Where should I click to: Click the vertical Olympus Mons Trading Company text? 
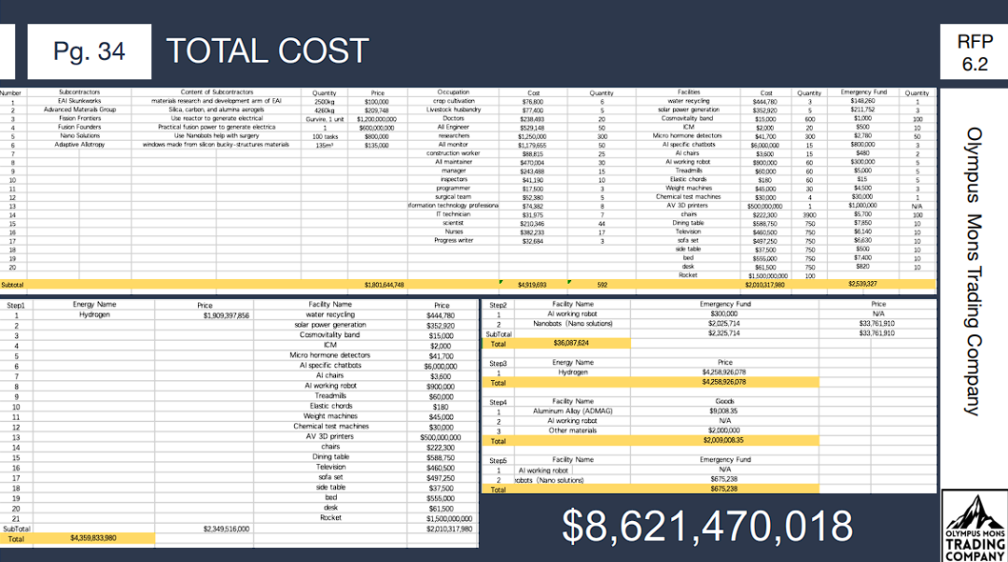tap(973, 271)
